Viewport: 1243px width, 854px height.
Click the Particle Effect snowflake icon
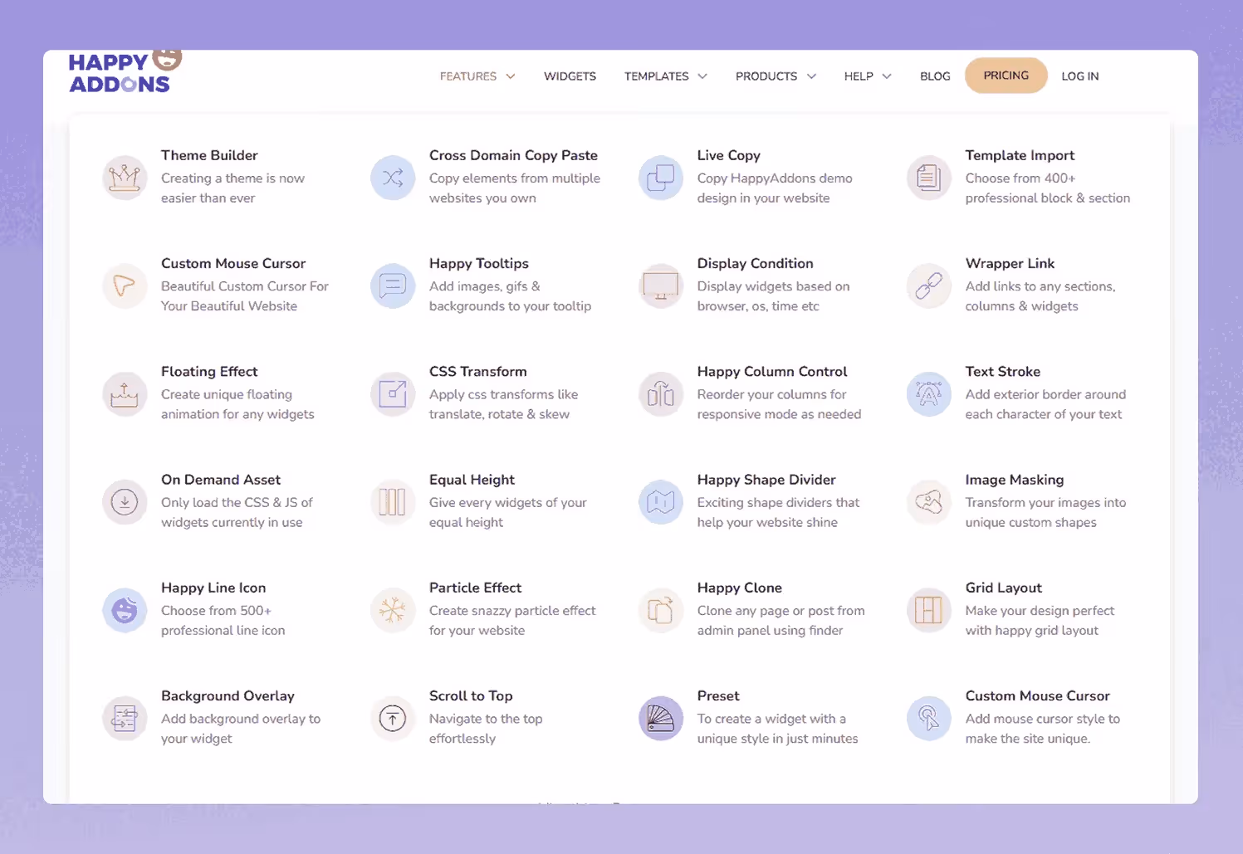coord(393,610)
